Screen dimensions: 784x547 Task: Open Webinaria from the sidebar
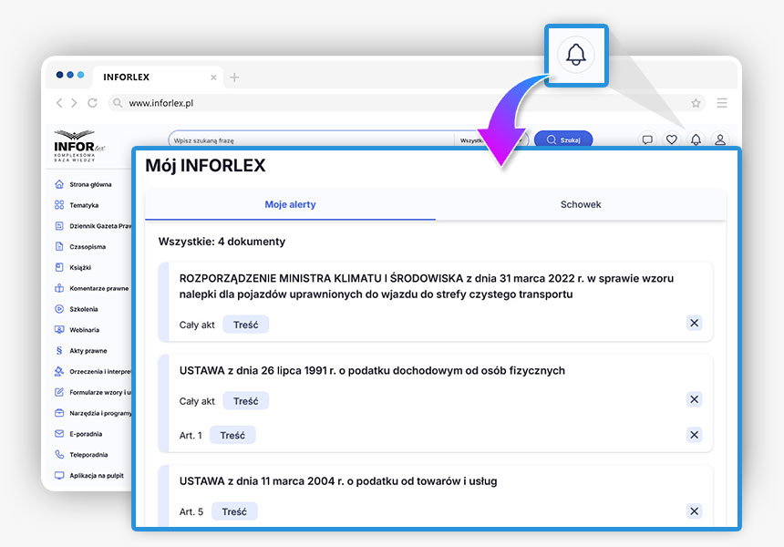84,330
